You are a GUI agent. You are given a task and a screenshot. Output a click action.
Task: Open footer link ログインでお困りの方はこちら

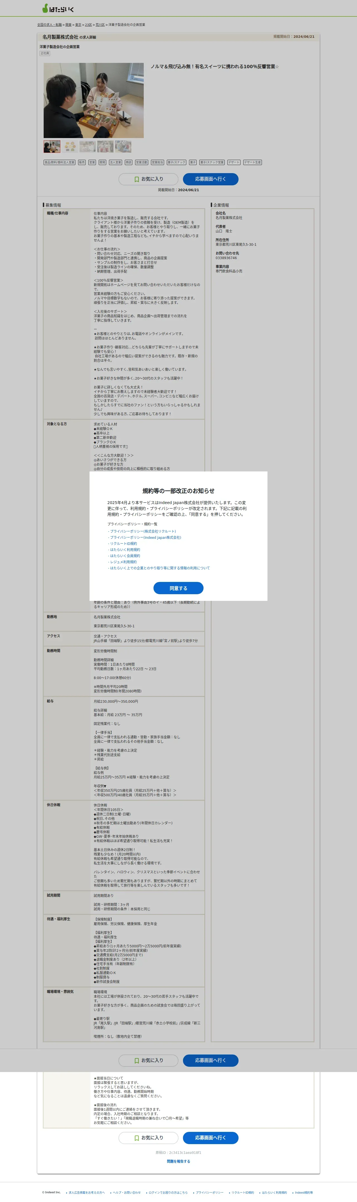(x=168, y=1192)
